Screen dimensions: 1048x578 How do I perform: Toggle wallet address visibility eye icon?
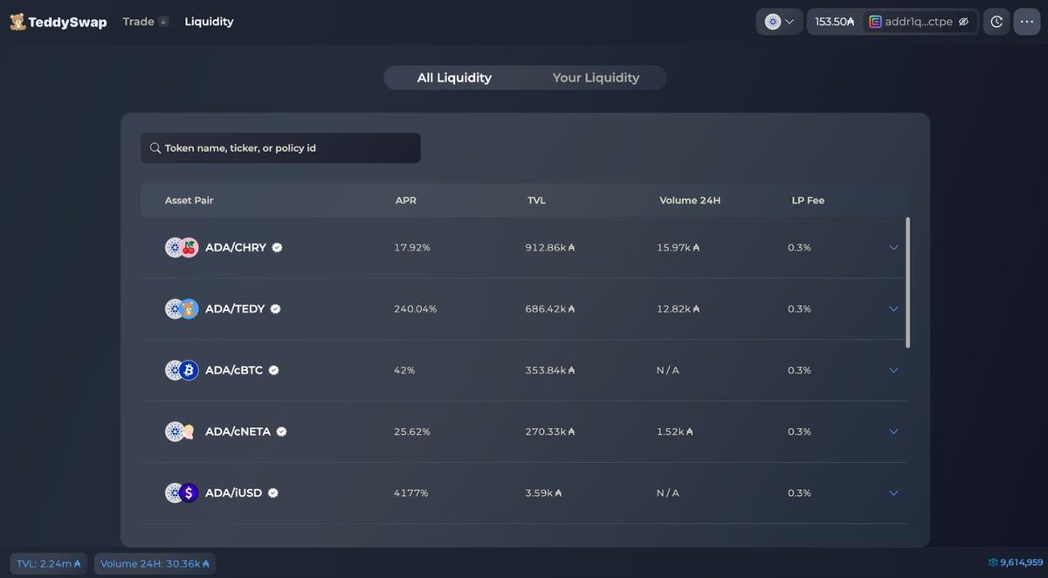click(963, 22)
